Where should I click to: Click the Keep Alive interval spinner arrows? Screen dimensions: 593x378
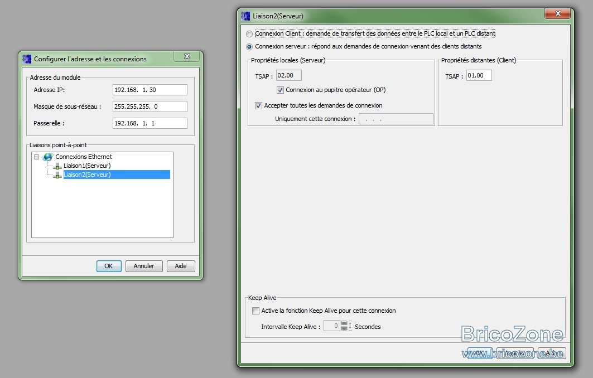[x=344, y=326]
